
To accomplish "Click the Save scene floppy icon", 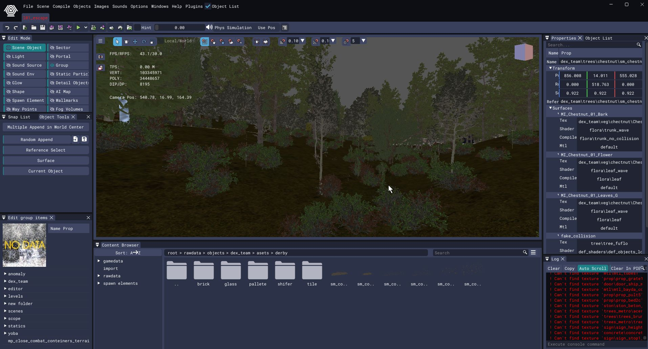I will (x=42, y=28).
